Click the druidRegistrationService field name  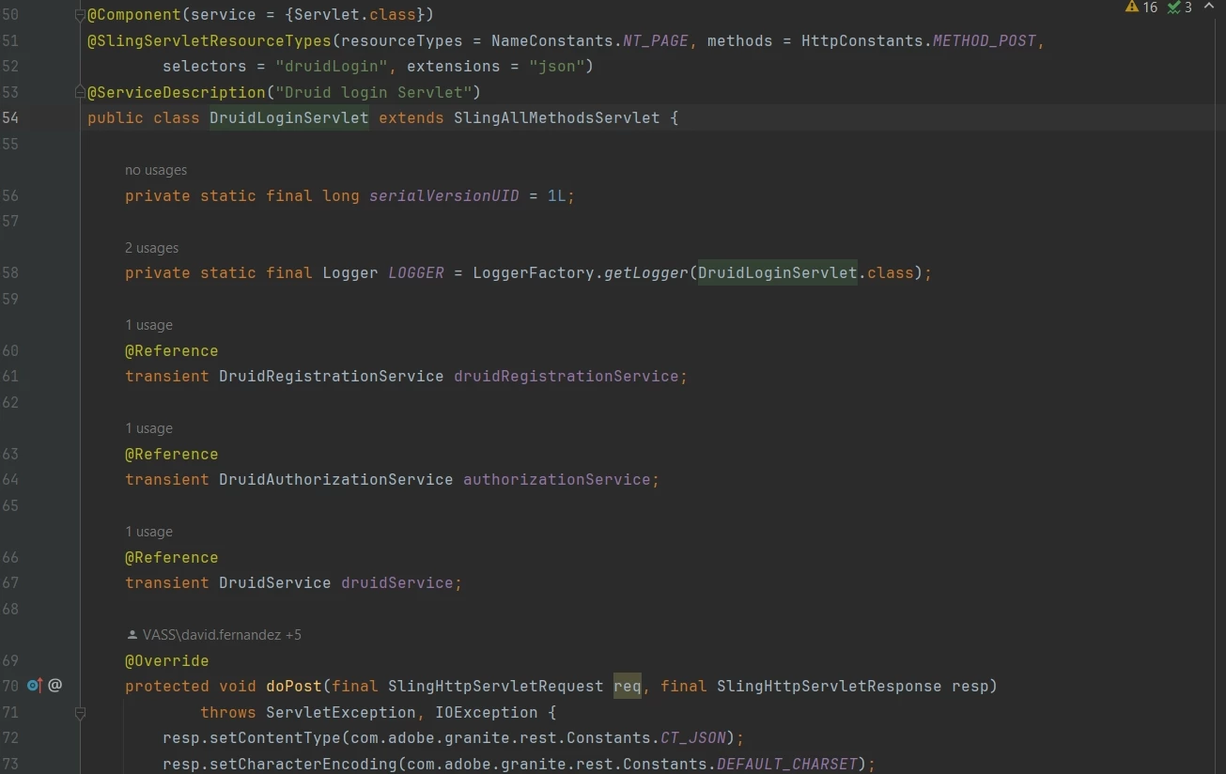566,377
